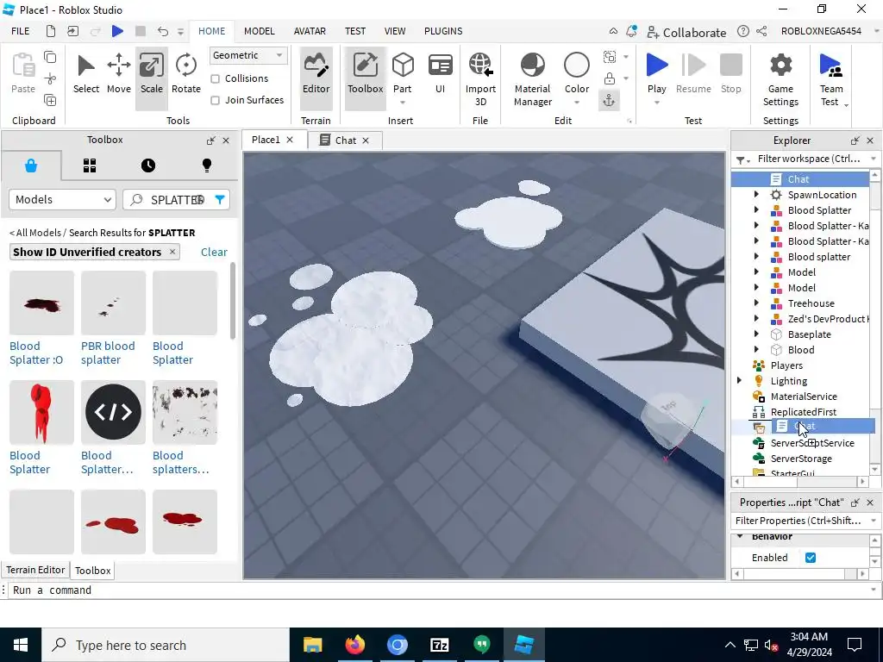
Task: Click the Toolbox search filter icon
Action: pyautogui.click(x=220, y=199)
